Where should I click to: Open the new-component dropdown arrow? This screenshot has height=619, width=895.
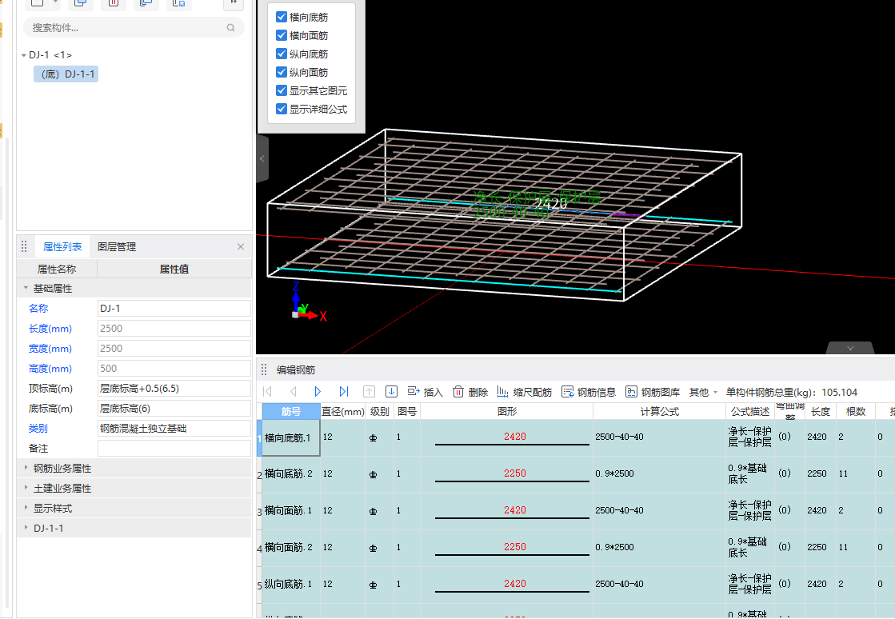click(x=55, y=3)
